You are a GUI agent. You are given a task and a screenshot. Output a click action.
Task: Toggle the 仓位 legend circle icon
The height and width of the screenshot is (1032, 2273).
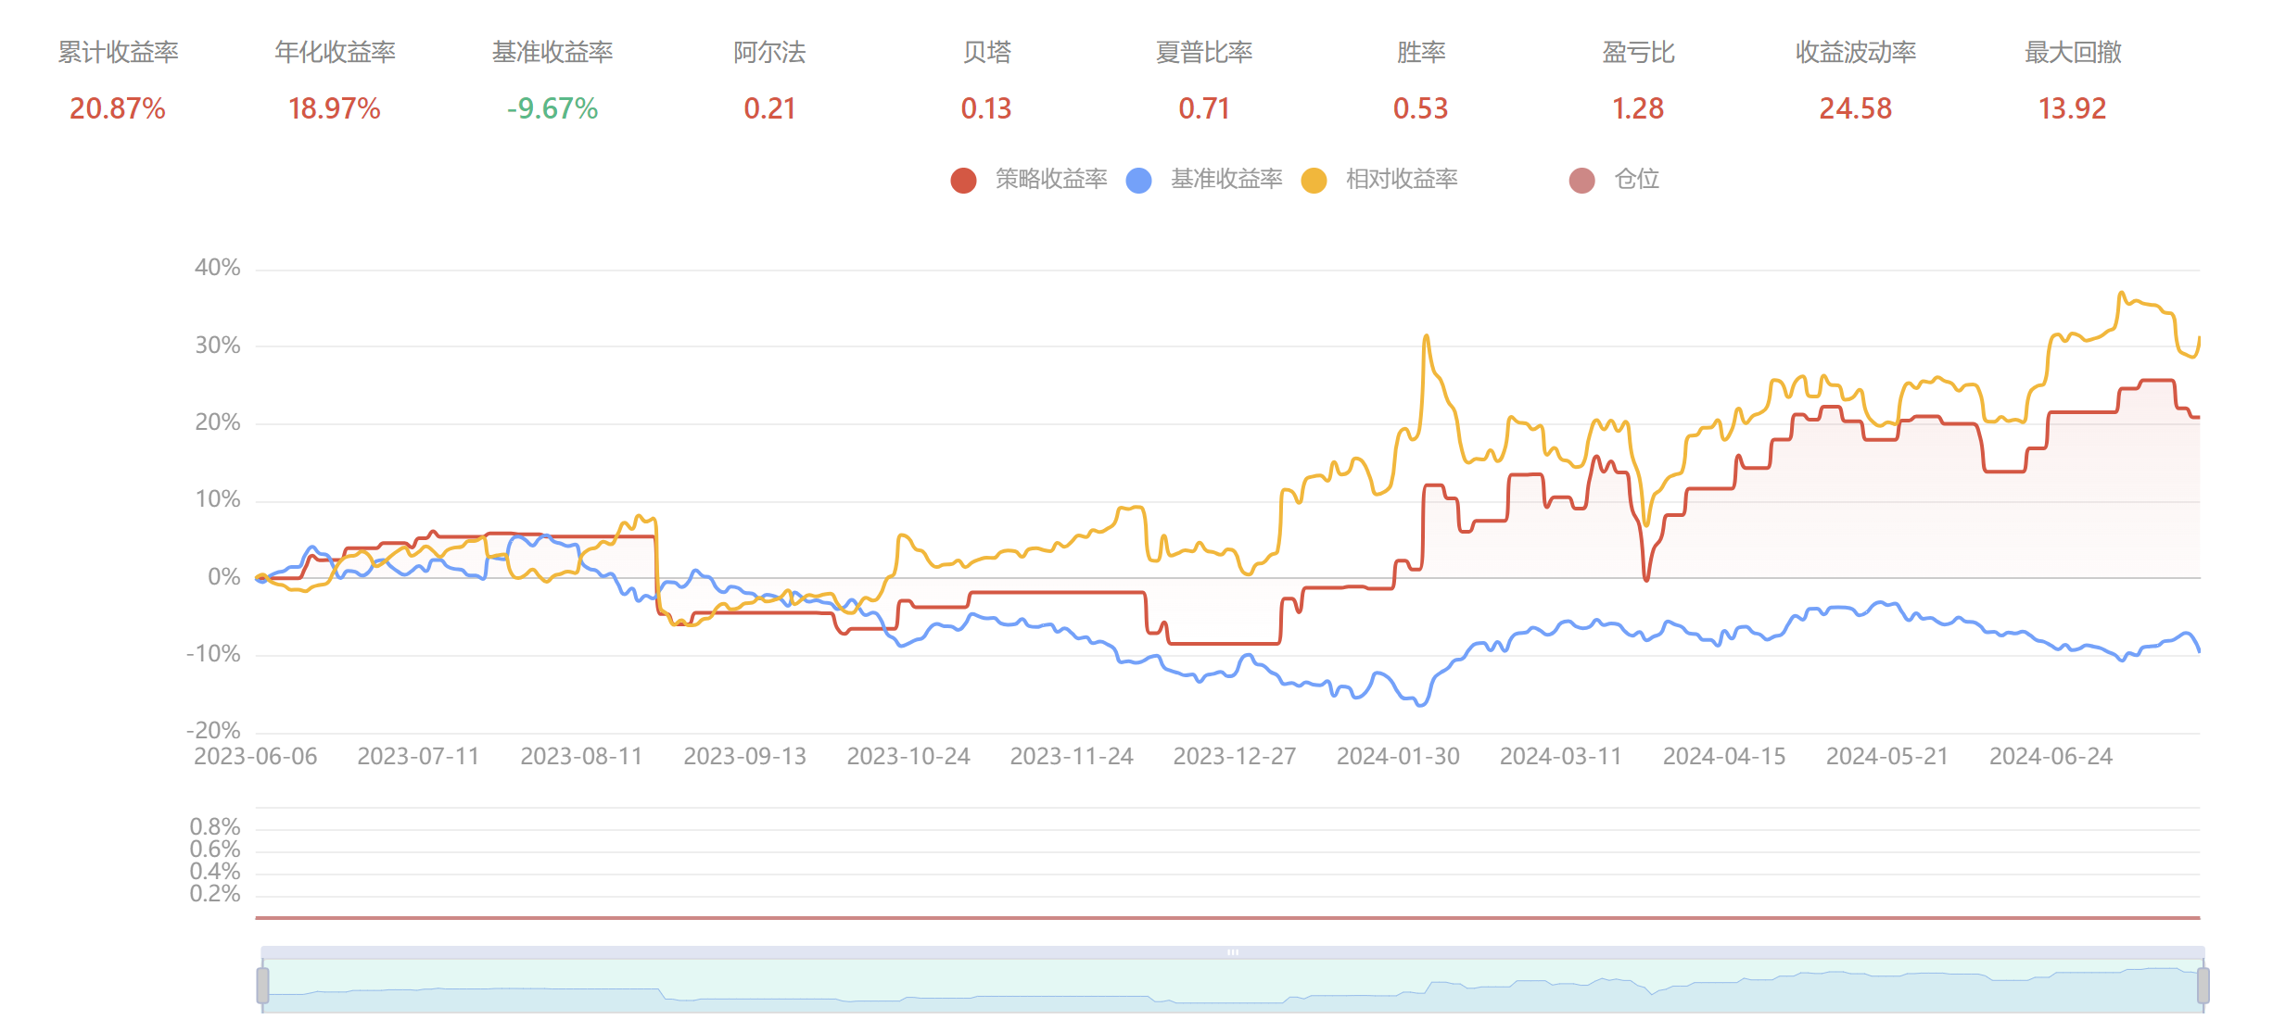point(1581,180)
